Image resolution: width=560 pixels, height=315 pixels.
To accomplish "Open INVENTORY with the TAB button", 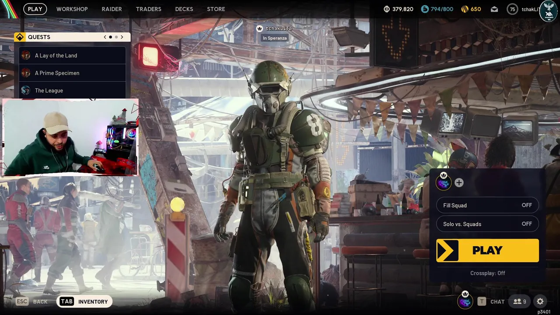I will click(84, 301).
